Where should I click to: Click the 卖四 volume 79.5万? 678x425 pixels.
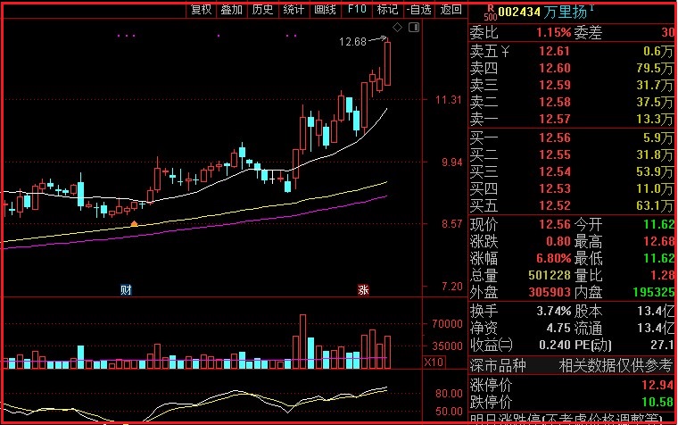655,68
